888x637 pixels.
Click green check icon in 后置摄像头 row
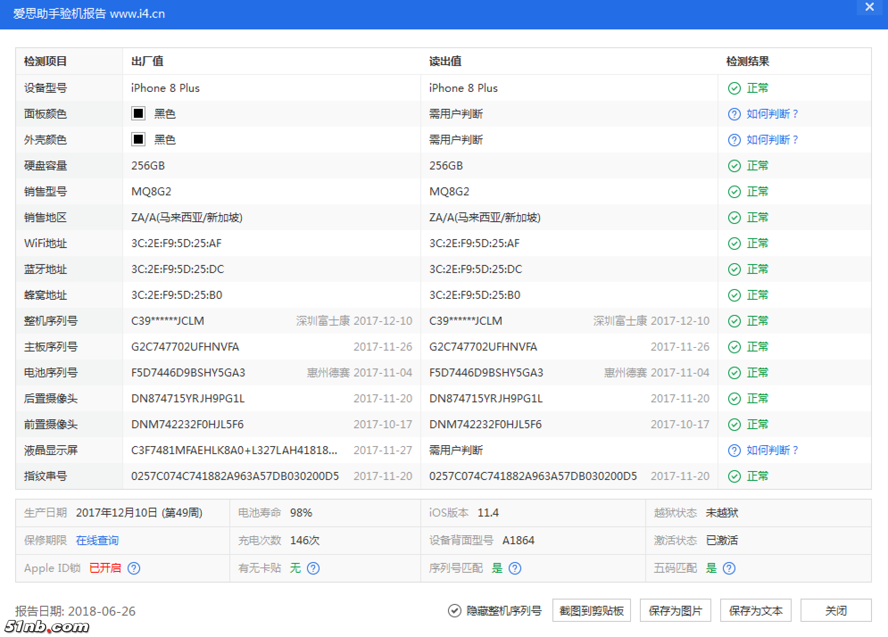(x=734, y=399)
